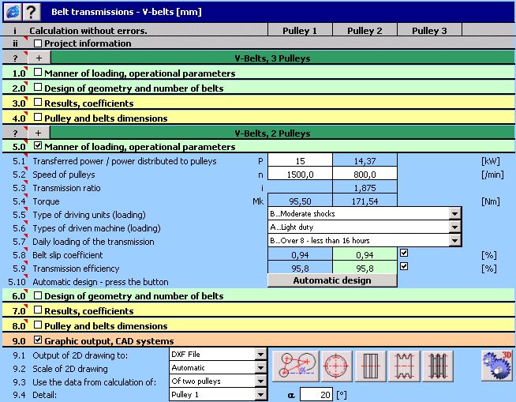Open Daily loading of the transmission dropdown

[x=454, y=241]
